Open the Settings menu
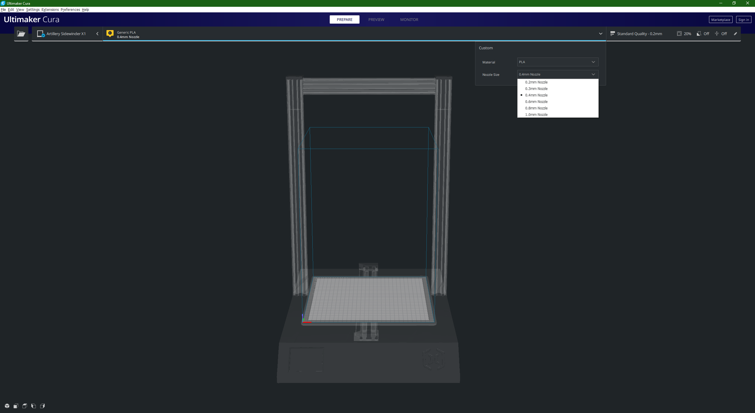The image size is (755, 413). (x=33, y=9)
